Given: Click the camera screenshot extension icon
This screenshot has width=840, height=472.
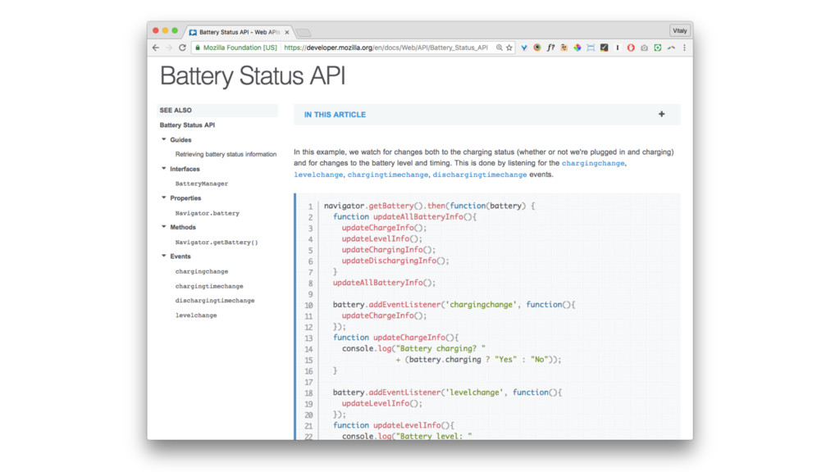Looking at the screenshot, I should coord(645,48).
